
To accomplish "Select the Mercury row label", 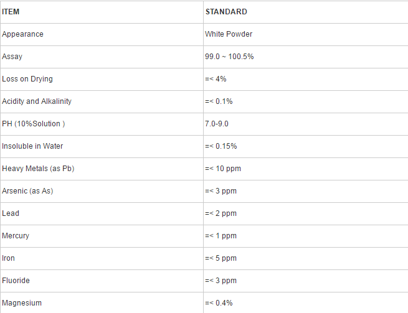I will click(x=16, y=236).
